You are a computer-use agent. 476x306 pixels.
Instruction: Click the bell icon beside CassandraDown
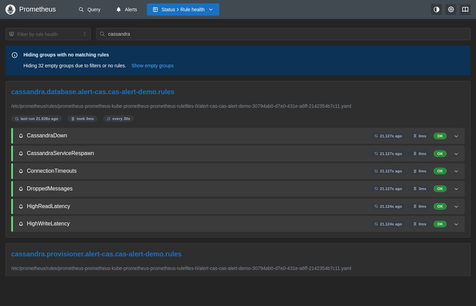(21, 136)
